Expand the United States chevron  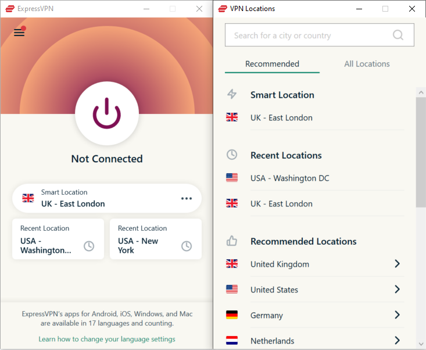[397, 289]
